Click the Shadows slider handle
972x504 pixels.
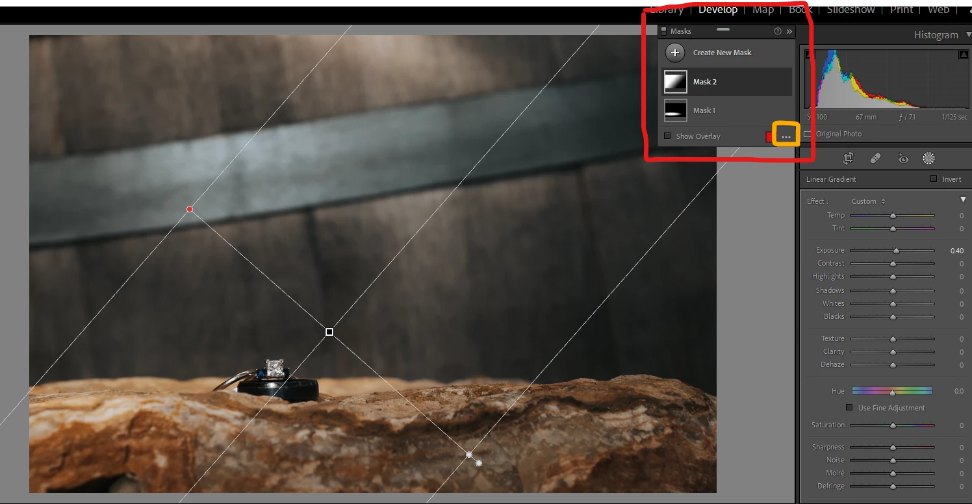coord(893,291)
